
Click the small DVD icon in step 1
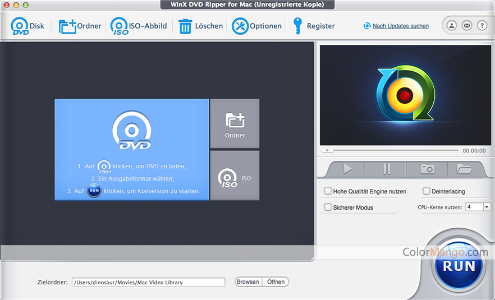tap(104, 167)
